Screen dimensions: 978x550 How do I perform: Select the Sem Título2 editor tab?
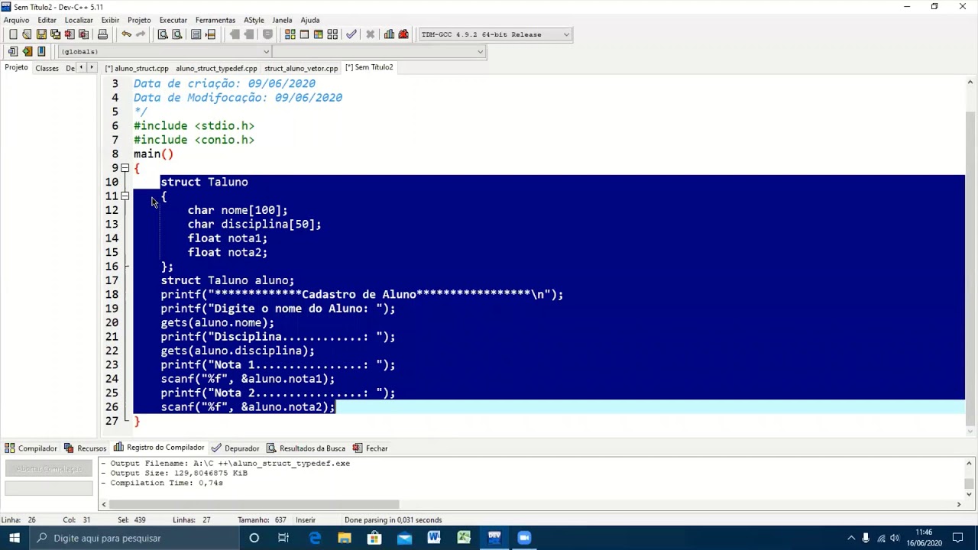click(369, 67)
